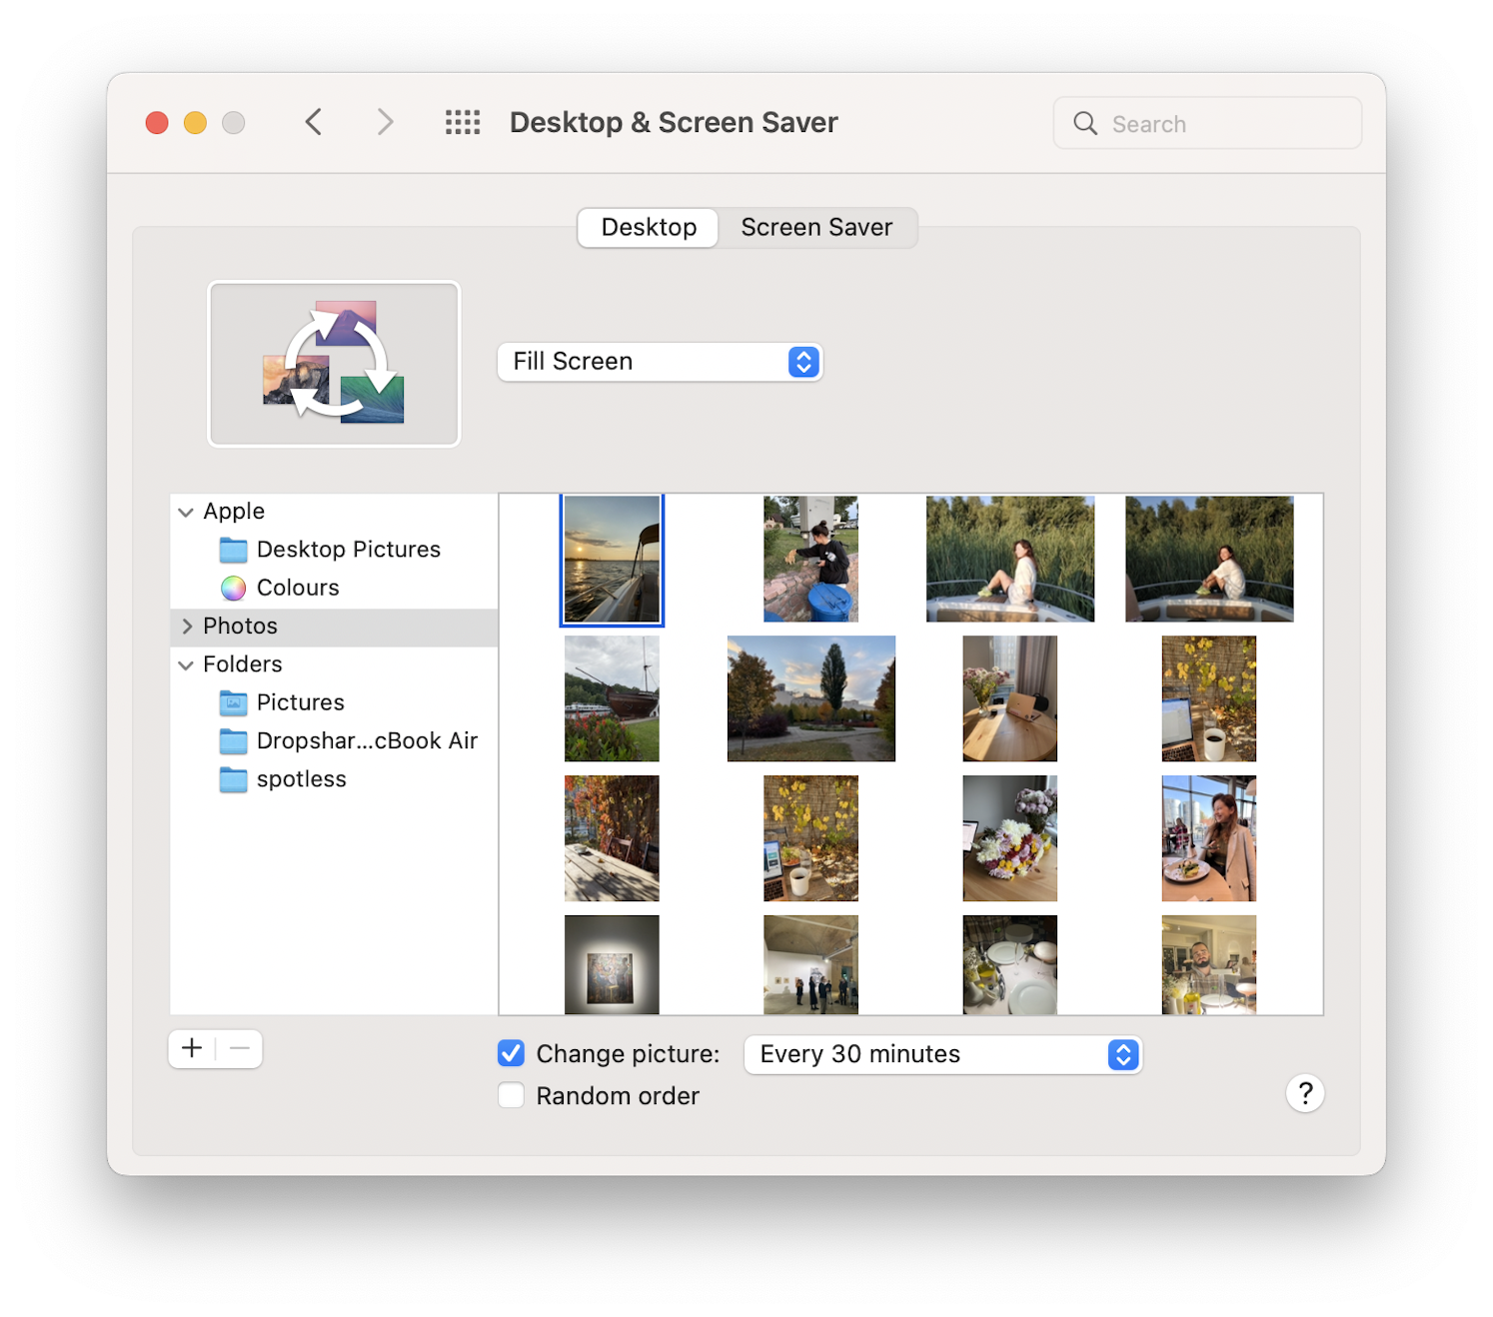
Task: Select the Desktop Pictures folder icon
Action: tap(233, 549)
